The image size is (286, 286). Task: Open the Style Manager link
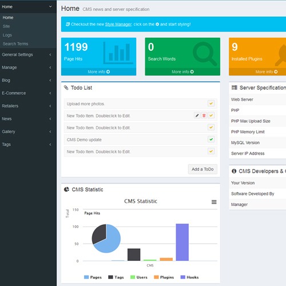pos(118,24)
